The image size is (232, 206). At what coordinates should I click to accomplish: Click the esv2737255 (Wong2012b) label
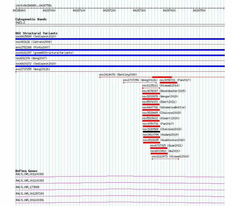click(33, 69)
